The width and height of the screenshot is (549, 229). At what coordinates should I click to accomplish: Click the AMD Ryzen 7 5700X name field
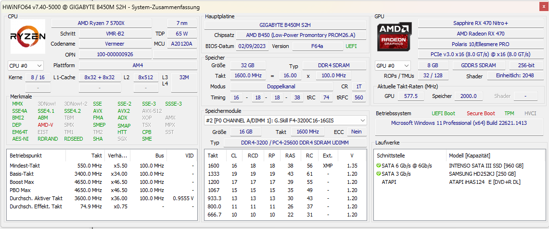pyautogui.click(x=102, y=23)
